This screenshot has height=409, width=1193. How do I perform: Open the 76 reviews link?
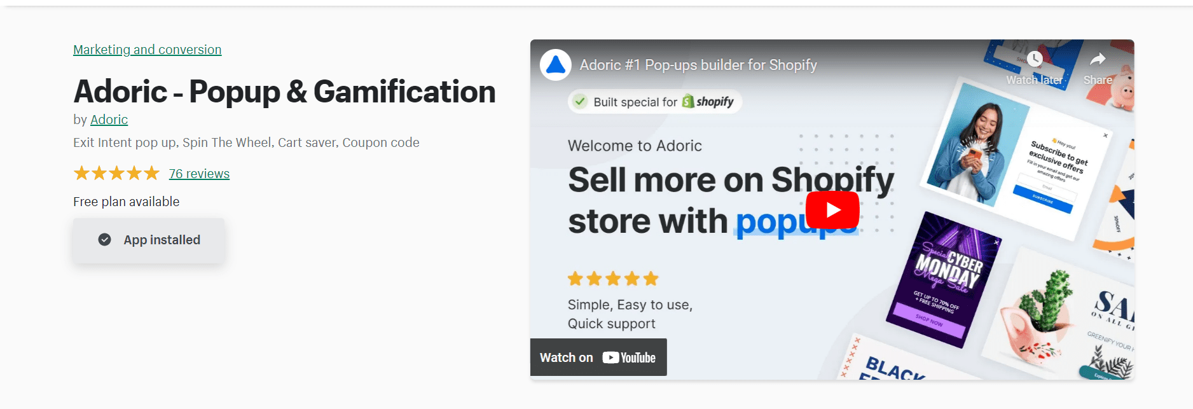point(199,174)
